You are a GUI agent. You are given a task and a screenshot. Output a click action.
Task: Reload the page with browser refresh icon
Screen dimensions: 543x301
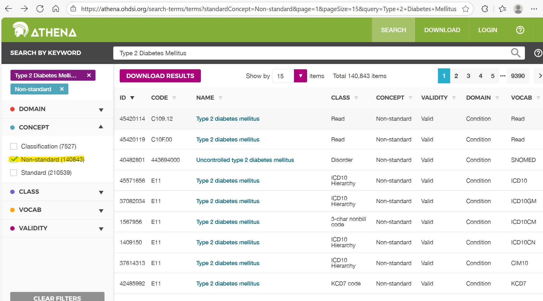tap(40, 9)
